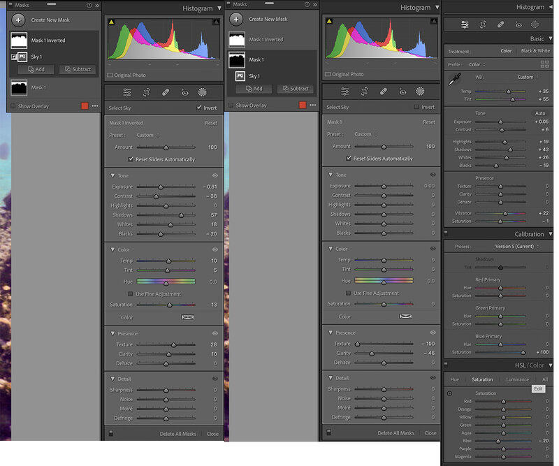Toggle Use Fine Adjustment where Saturation is 13

click(131, 294)
